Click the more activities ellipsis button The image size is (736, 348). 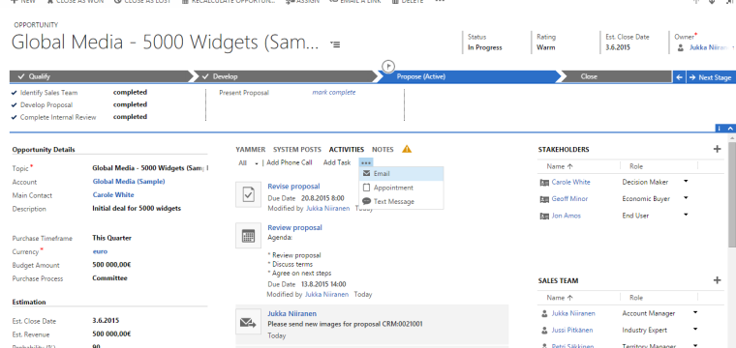366,162
